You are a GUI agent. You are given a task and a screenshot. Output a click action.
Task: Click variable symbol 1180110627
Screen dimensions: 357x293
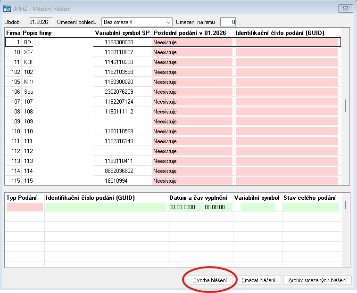click(x=119, y=52)
